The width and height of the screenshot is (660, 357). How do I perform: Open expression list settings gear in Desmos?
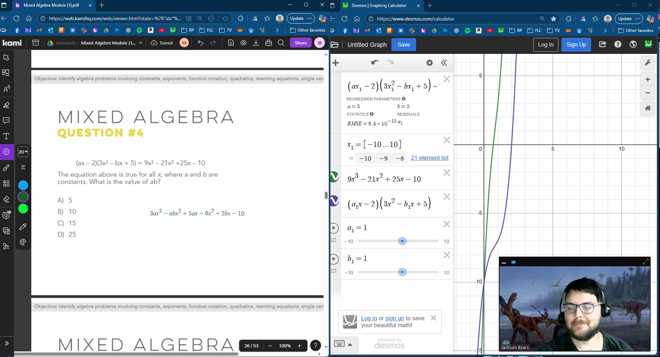pos(430,63)
